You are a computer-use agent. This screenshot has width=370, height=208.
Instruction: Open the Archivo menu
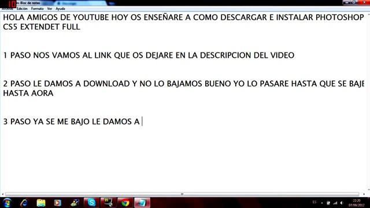(8, 9)
